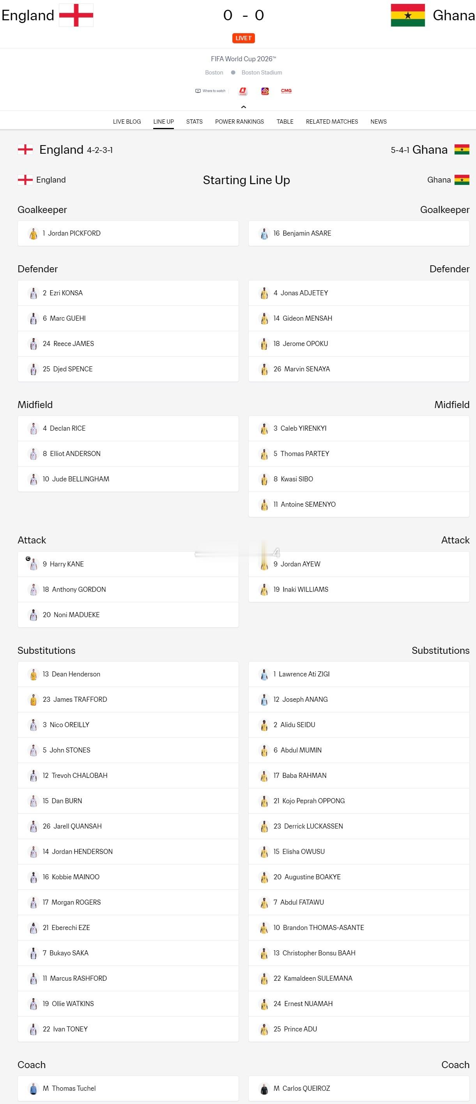476x1104 pixels.
Task: Click the England flag in header
Action: coord(76,16)
